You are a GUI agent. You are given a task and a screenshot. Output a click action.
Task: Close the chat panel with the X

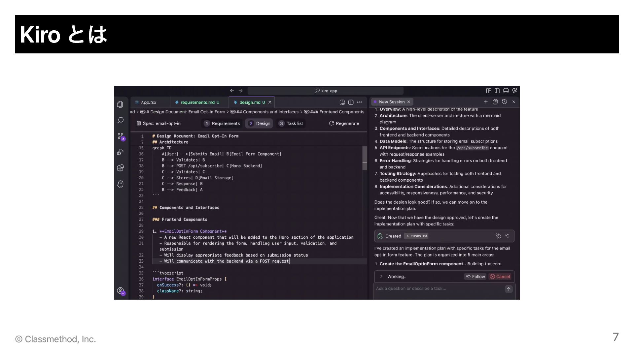pyautogui.click(x=514, y=102)
